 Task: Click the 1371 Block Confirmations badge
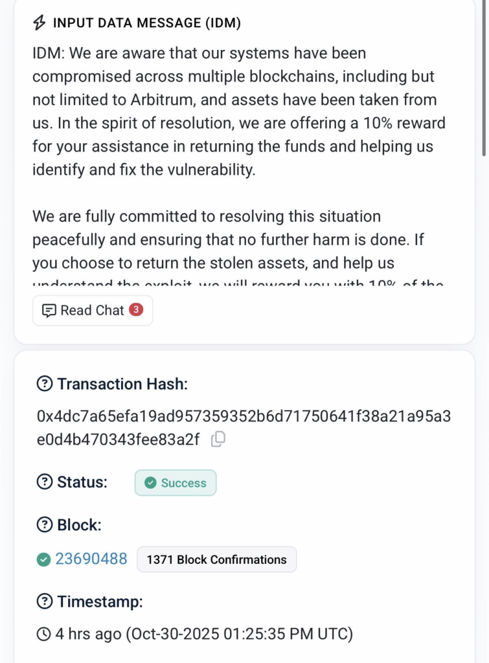tap(216, 559)
